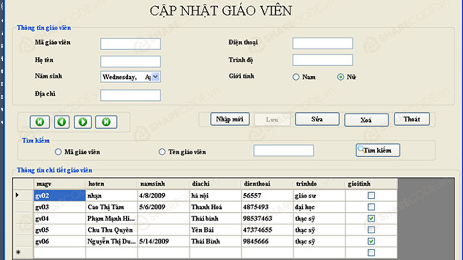463x260 pixels.
Task: Select the Nữ gender radio button
Action: pos(341,77)
